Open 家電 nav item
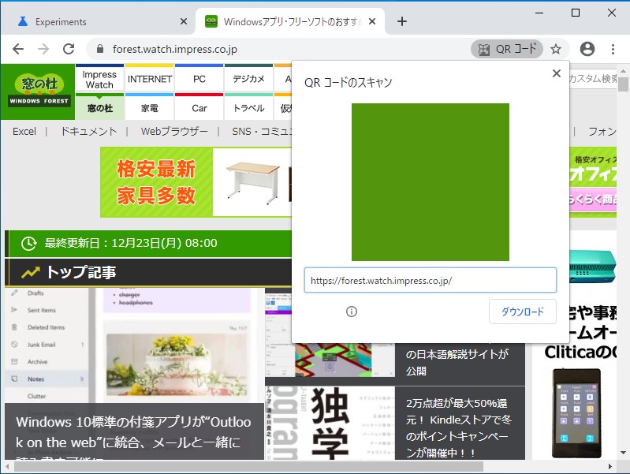Screen dimensions: 630x474 [150, 107]
